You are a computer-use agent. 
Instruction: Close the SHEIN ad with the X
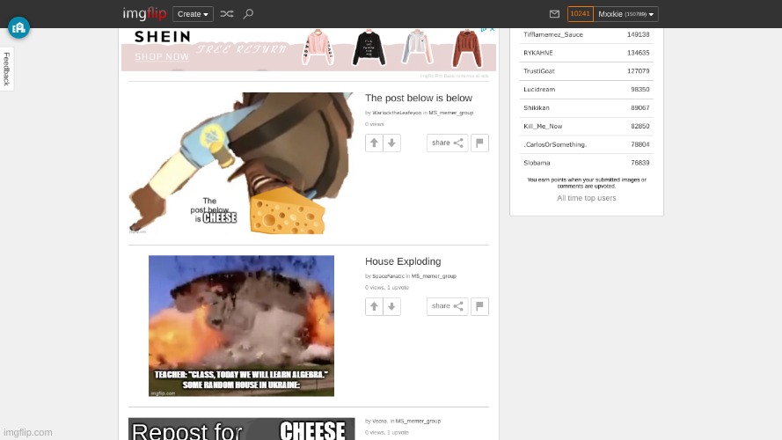tap(493, 29)
